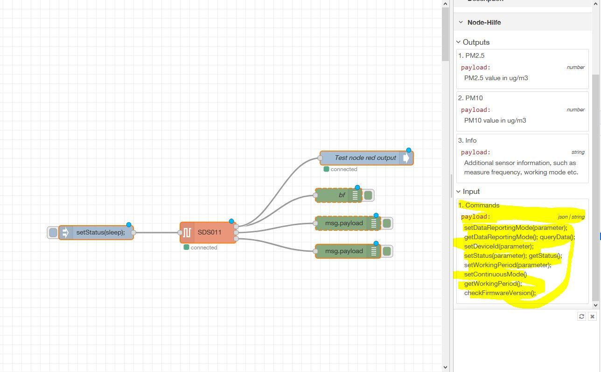Click the PM2.5 value in ug/m3 text
601x372 pixels.
[496, 78]
